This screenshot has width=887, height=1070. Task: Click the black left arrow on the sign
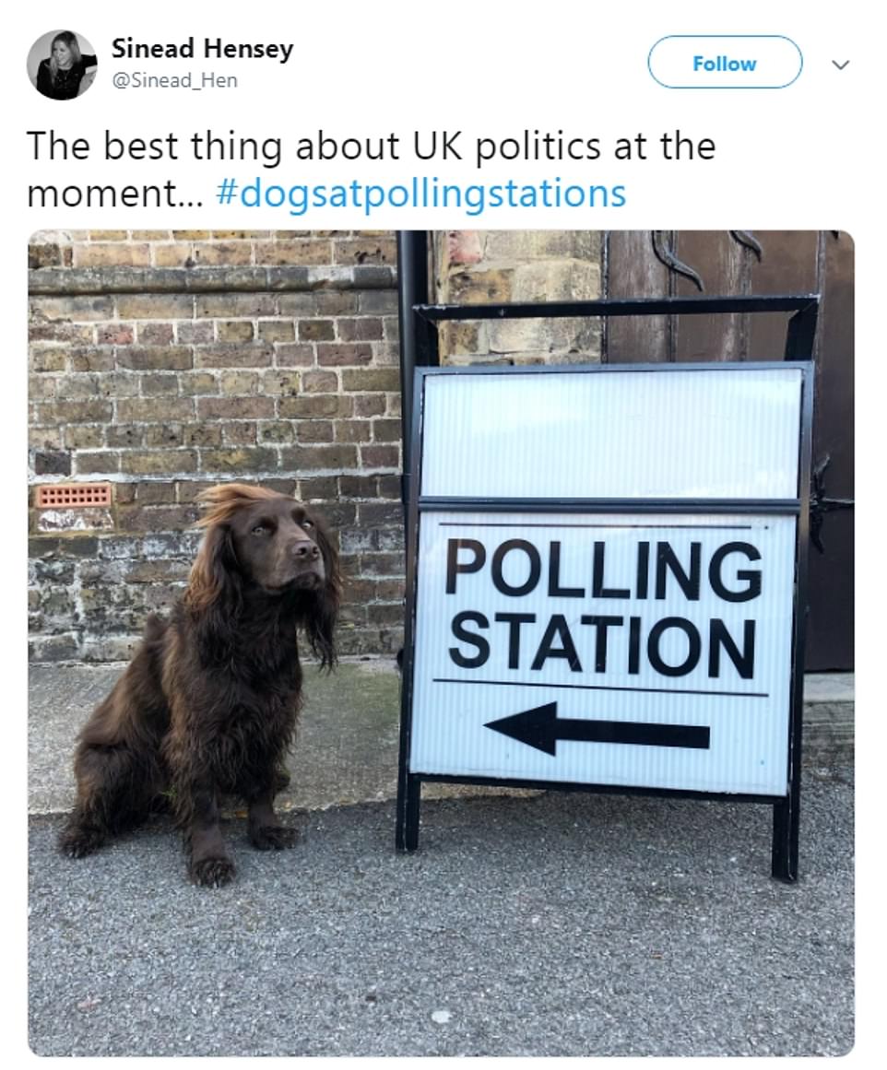coord(597,729)
